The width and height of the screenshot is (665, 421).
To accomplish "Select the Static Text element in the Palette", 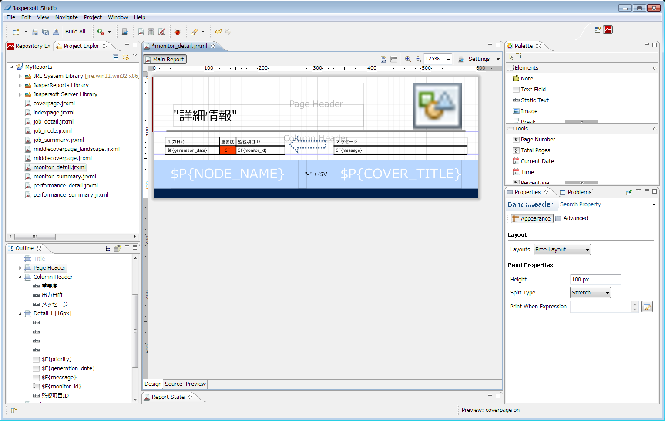I will point(534,100).
